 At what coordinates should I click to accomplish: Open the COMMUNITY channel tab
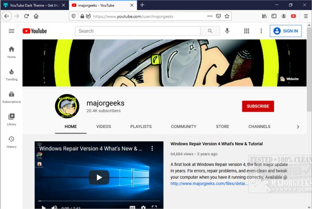click(x=184, y=127)
